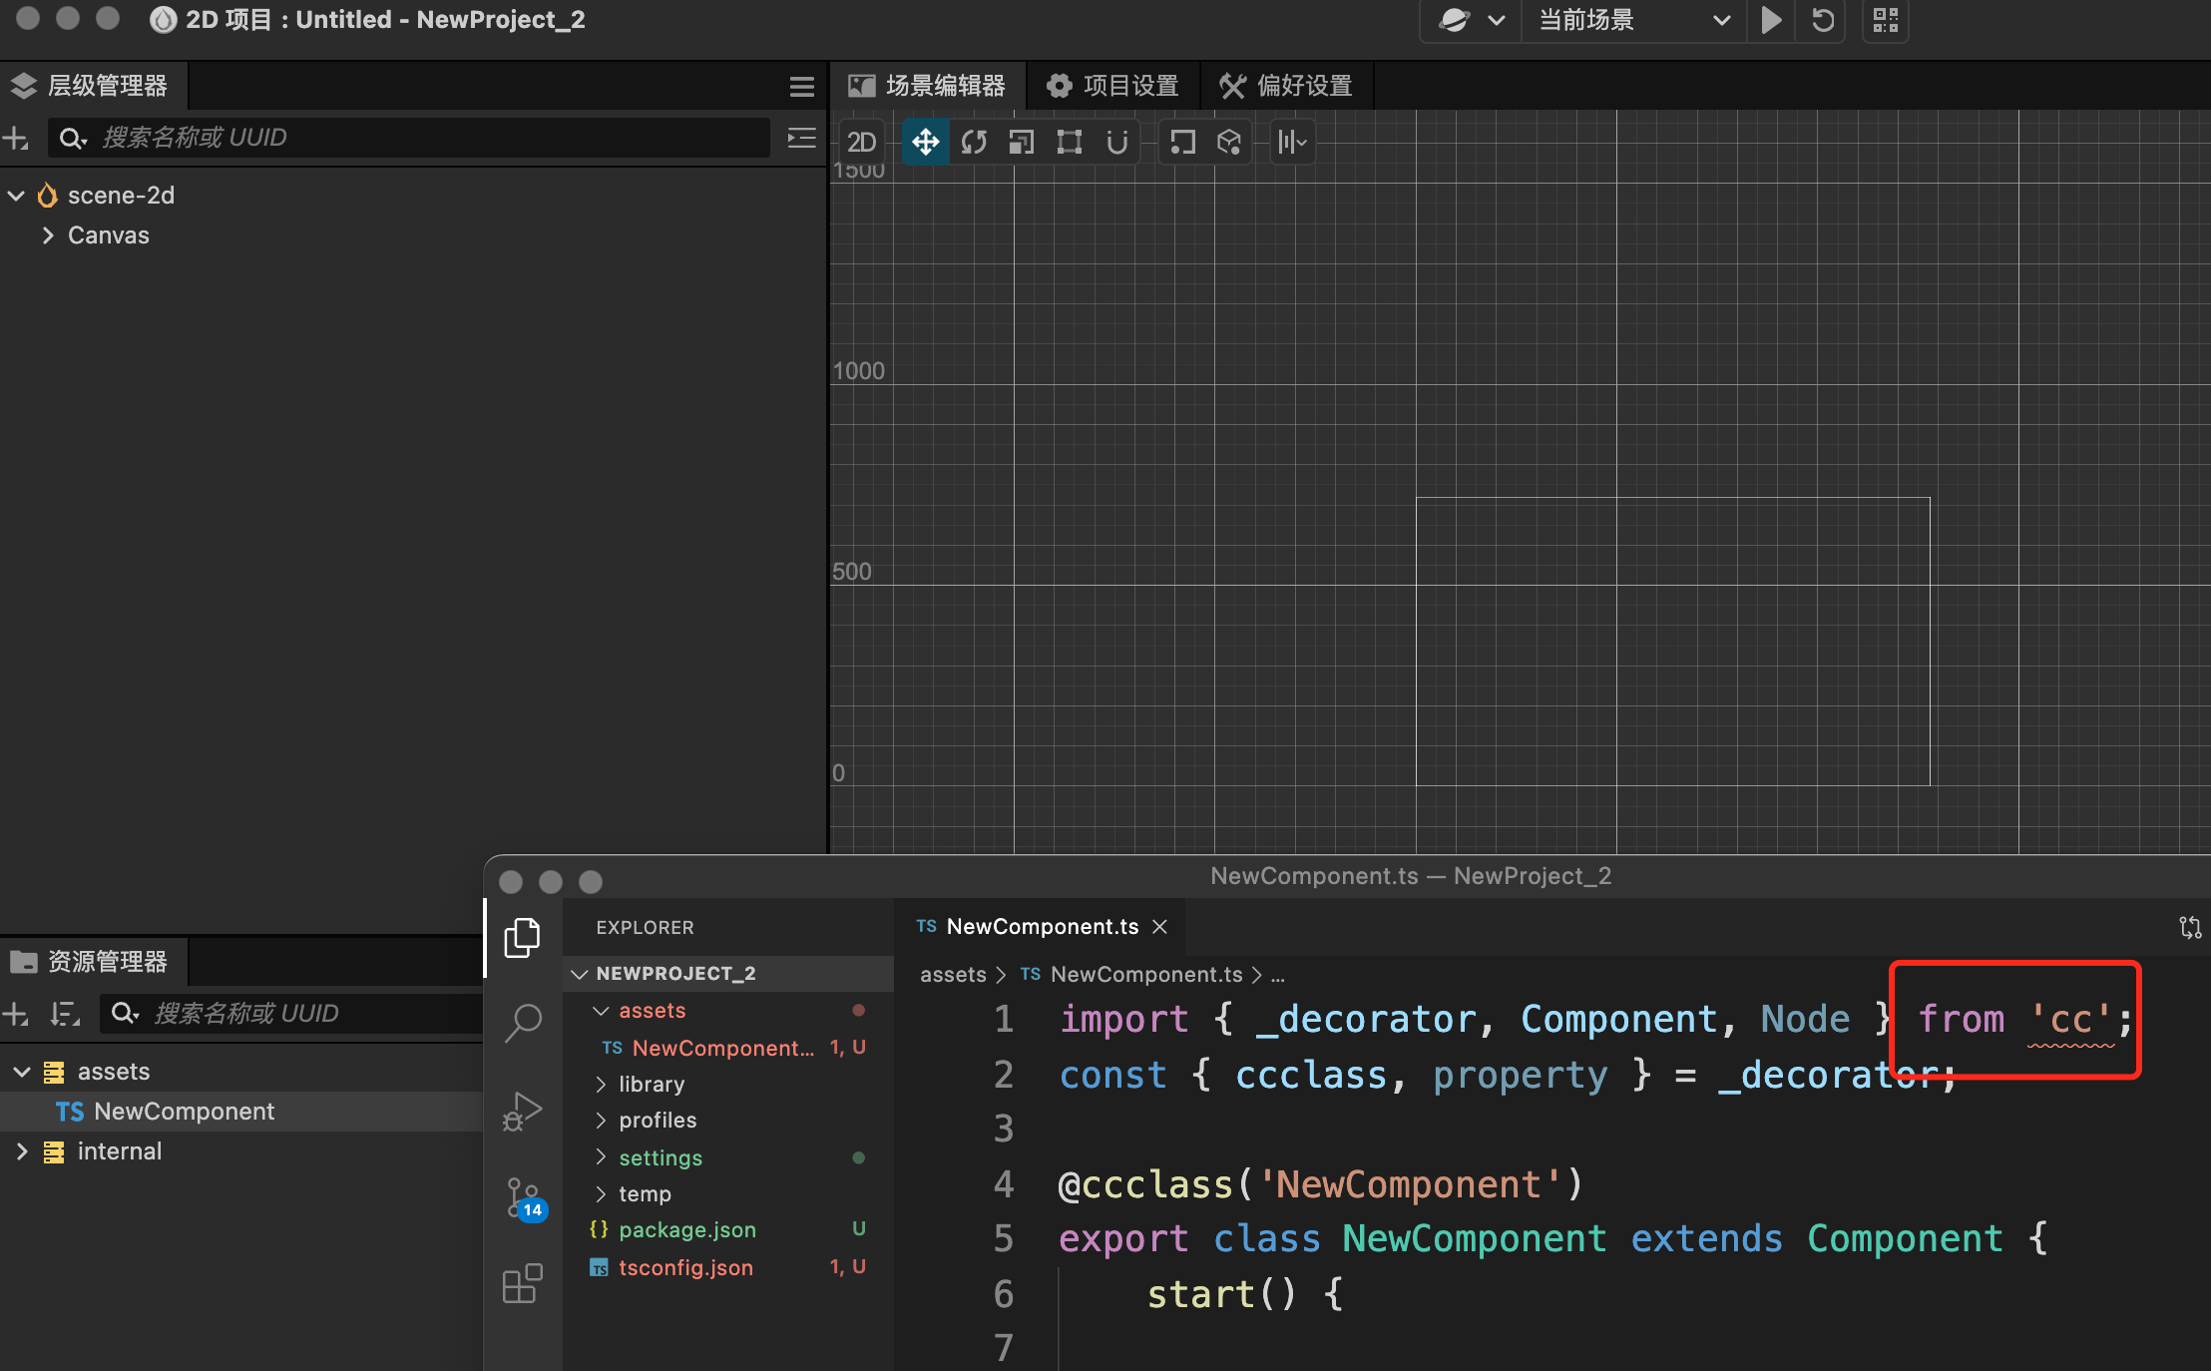Toggle local/global coordinate cube icon
Screen dimensions: 2211x1371
(x=1229, y=142)
